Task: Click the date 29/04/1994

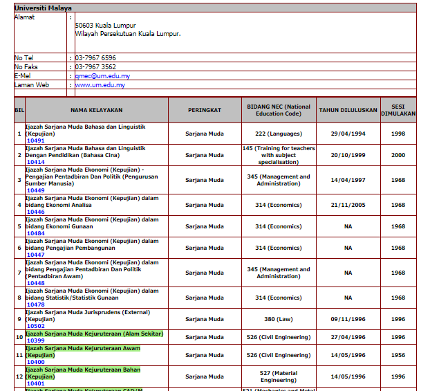Action: pos(348,134)
